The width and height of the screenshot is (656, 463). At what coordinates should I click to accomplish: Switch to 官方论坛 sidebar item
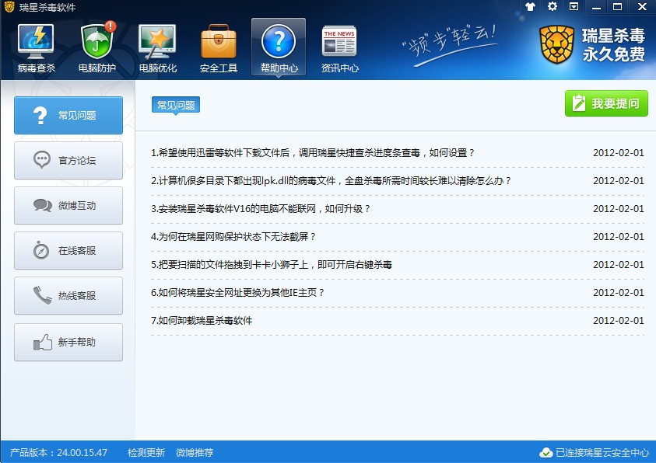[68, 161]
